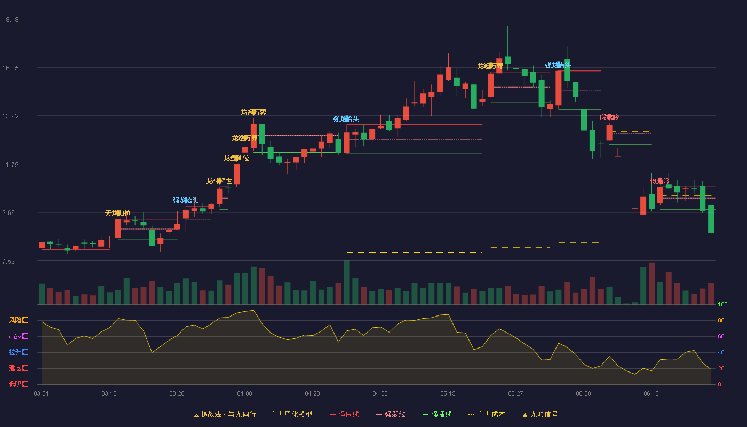Click the 04-08 date label
Viewport: 747px width, 427px height.
click(244, 393)
